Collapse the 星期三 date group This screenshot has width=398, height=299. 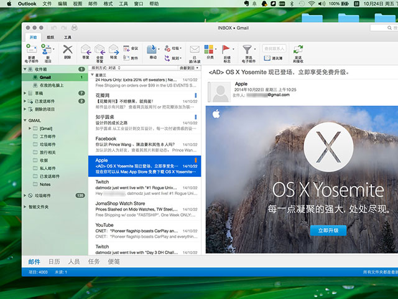coord(93,75)
